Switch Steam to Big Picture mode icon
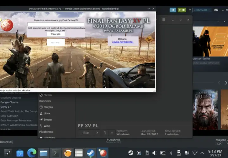Screen dimensions: 228x158 pyautogui.click(x=216, y=10)
